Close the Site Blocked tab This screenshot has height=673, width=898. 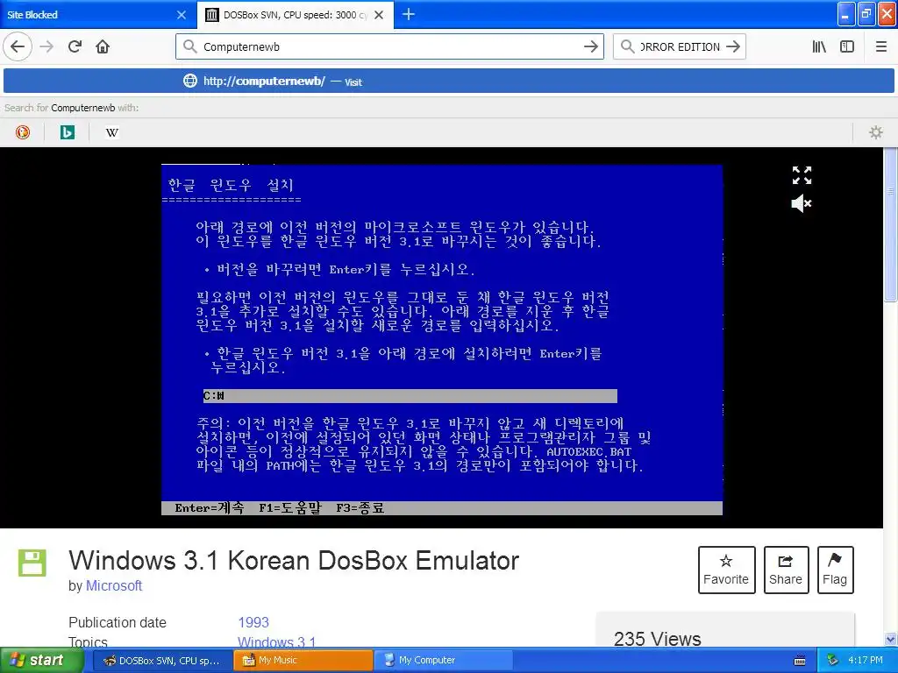tap(182, 15)
